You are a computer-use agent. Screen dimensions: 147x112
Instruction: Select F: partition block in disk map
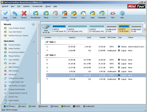coord(77,29)
